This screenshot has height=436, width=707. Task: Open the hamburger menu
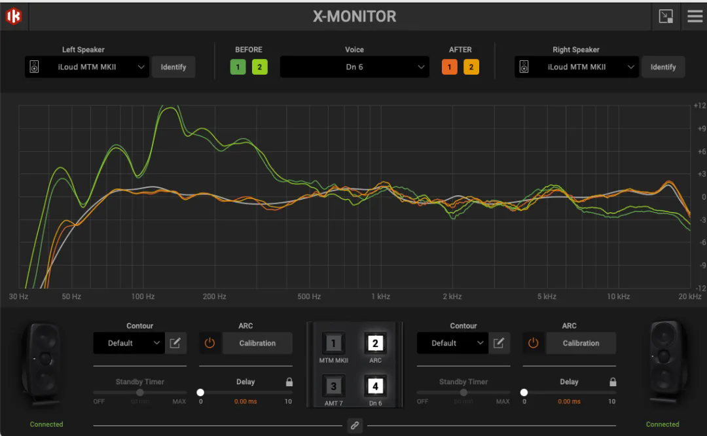point(695,16)
